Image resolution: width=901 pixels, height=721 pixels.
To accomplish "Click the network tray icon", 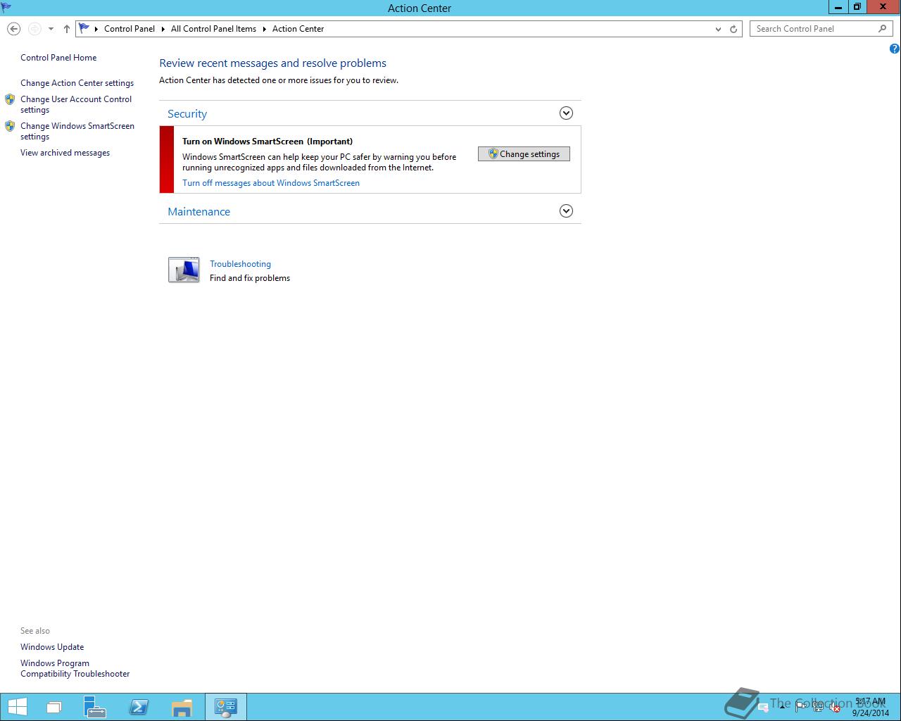I will click(818, 707).
